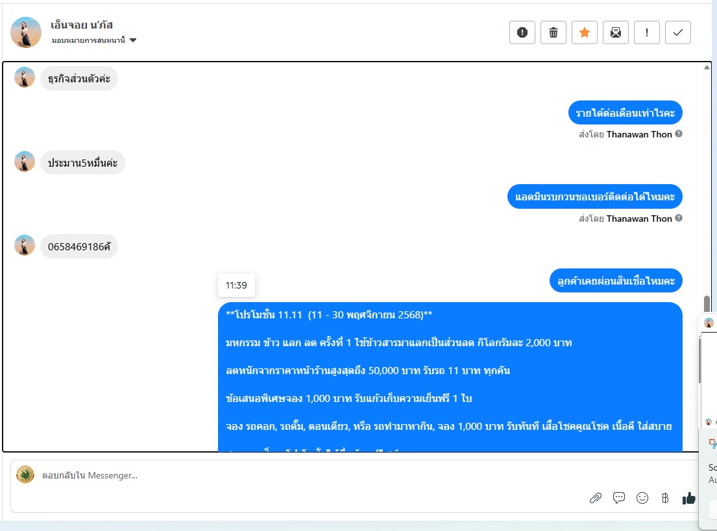
Task: Send a thumbs-up like
Action: [688, 498]
